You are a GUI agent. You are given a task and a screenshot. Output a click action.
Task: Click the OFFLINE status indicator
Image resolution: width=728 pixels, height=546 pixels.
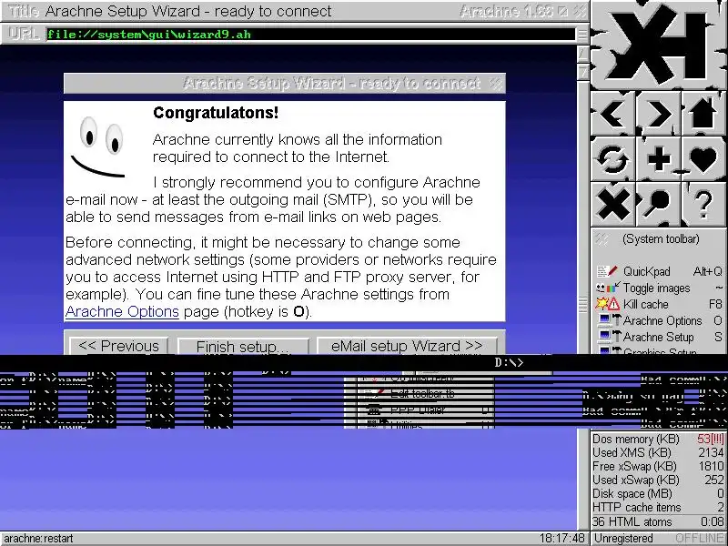pos(700,539)
